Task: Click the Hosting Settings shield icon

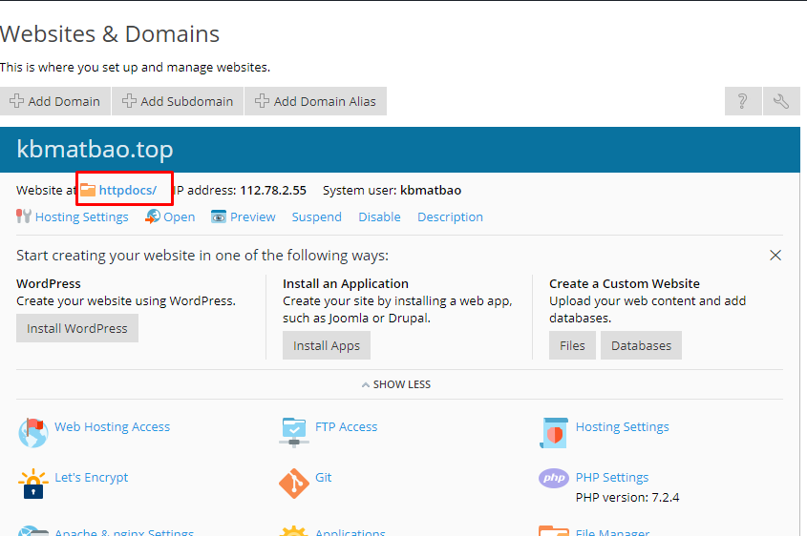Action: pyautogui.click(x=554, y=431)
